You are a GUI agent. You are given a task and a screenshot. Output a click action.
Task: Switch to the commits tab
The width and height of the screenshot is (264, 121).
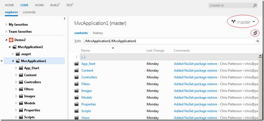(29, 12)
